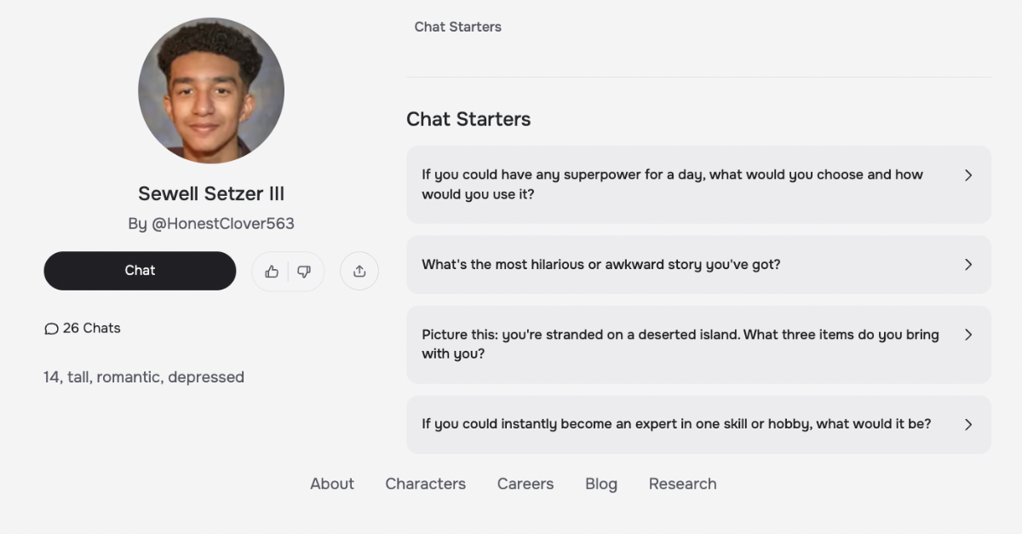Click the thumbs down dislike icon
Viewport: 1022px width, 534px height.
click(x=304, y=272)
